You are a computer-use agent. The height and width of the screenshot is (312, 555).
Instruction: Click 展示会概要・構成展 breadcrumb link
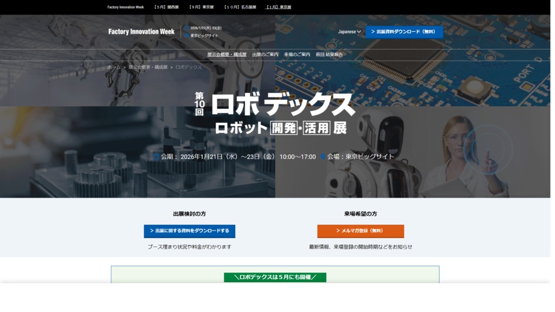click(x=148, y=67)
